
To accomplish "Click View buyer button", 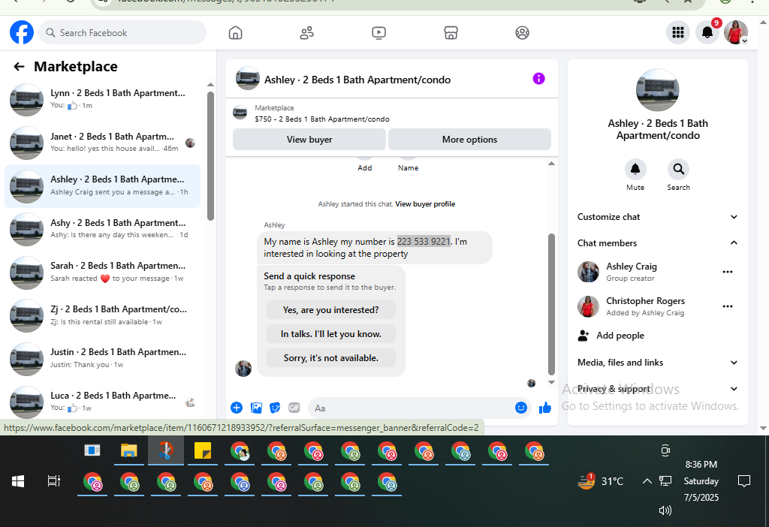I will click(309, 139).
